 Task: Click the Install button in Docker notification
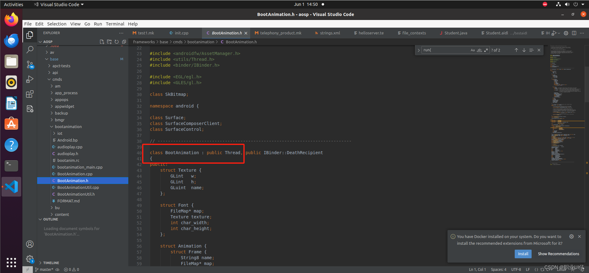pyautogui.click(x=523, y=254)
